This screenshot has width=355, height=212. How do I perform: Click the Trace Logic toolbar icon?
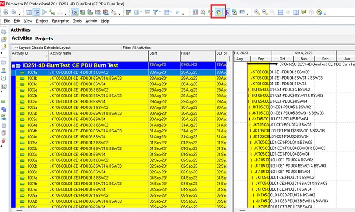coord(114,12)
